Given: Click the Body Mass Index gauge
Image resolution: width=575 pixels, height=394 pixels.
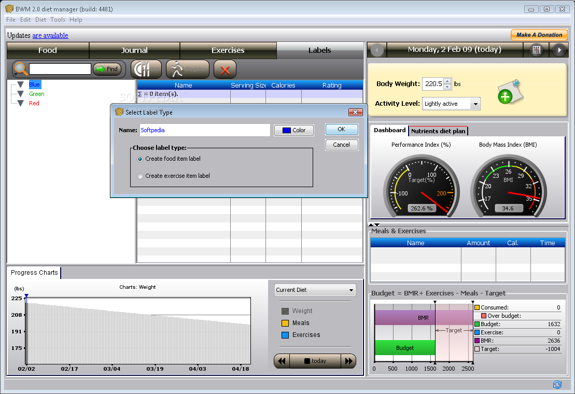Looking at the screenshot, I should click(508, 186).
